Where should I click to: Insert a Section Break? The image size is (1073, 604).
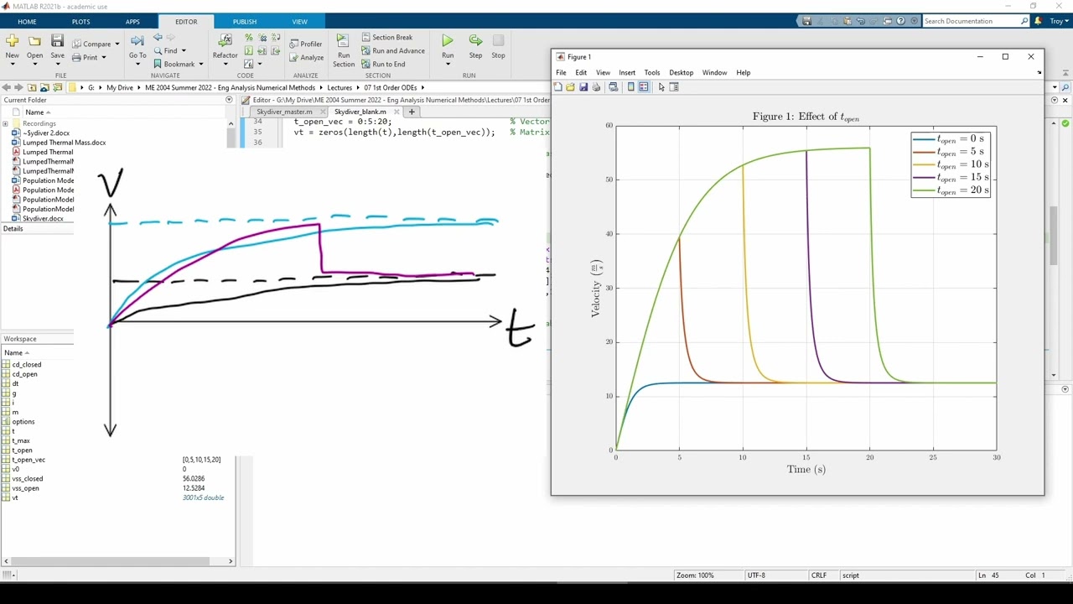click(x=386, y=37)
